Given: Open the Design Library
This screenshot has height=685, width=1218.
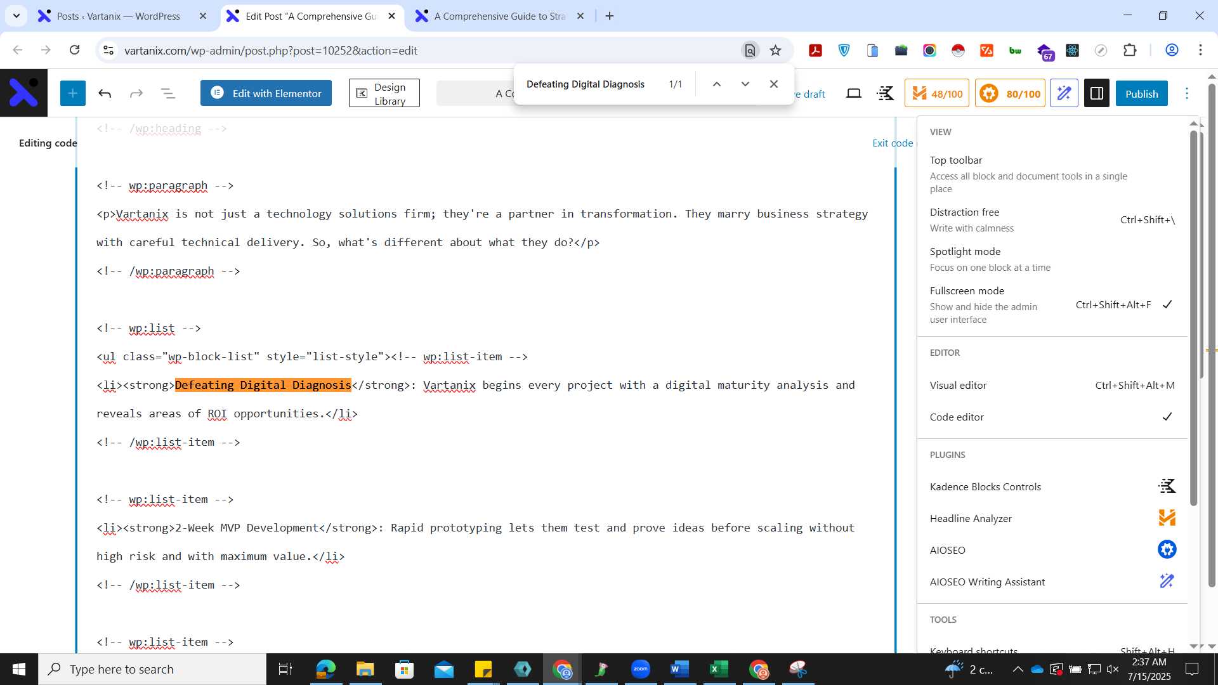Looking at the screenshot, I should click(x=384, y=93).
